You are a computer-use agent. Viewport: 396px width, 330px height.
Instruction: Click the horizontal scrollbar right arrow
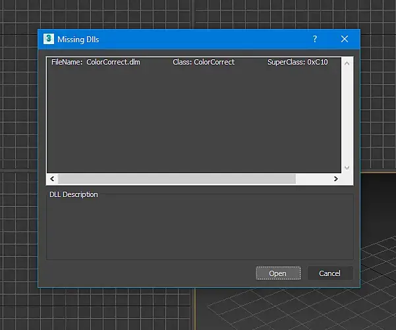(335, 179)
